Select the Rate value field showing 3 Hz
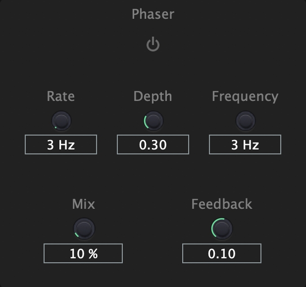The image size is (306, 287). [61, 145]
